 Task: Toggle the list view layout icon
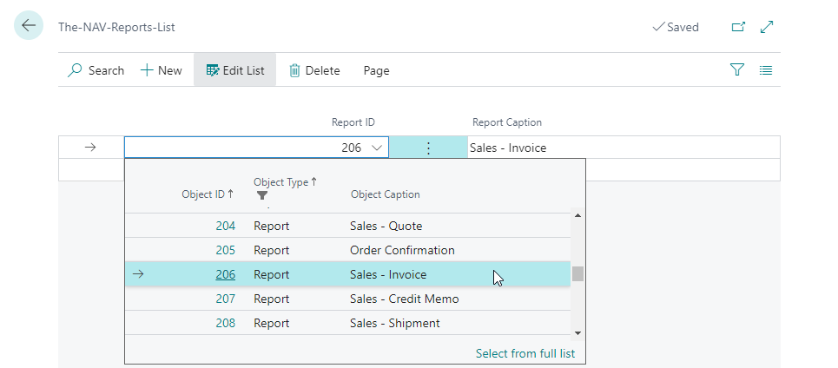(766, 70)
